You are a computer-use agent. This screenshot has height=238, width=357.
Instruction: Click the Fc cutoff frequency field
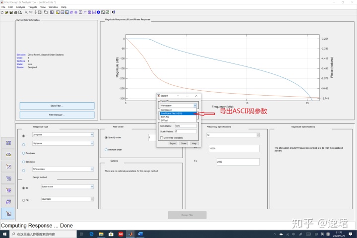point(238,162)
